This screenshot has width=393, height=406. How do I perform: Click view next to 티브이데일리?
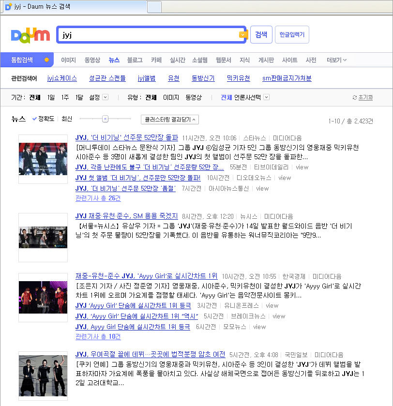coord(302,167)
